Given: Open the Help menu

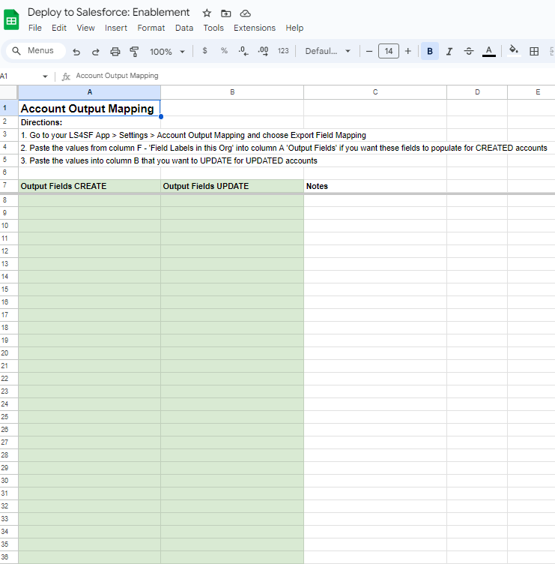Looking at the screenshot, I should (294, 28).
